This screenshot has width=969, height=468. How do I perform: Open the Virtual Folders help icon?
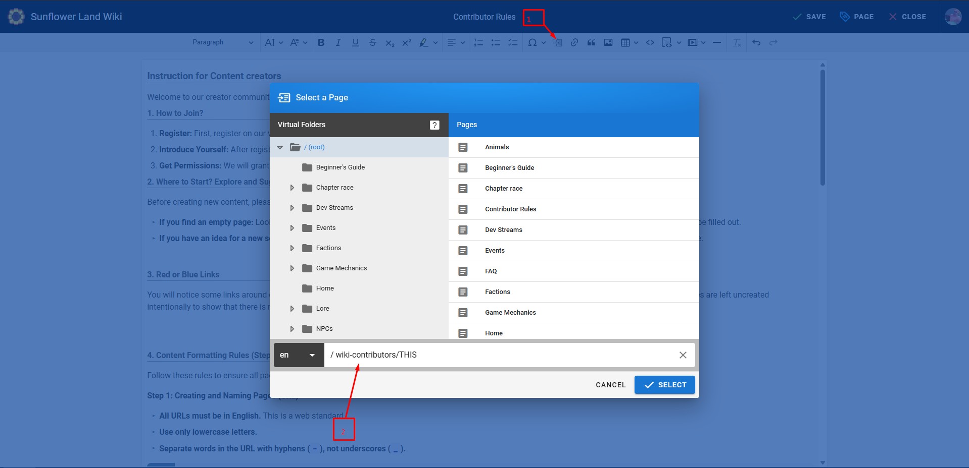coord(434,125)
